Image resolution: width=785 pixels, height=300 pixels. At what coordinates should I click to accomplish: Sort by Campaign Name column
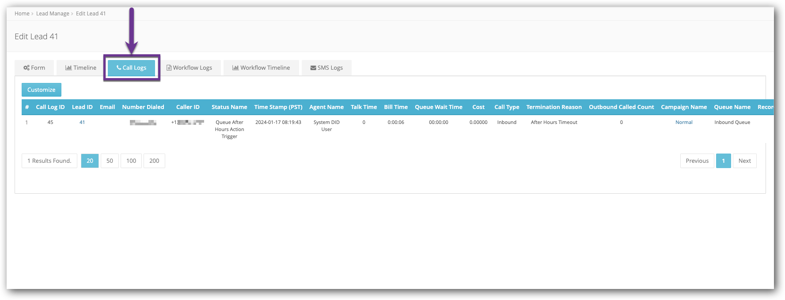point(684,107)
